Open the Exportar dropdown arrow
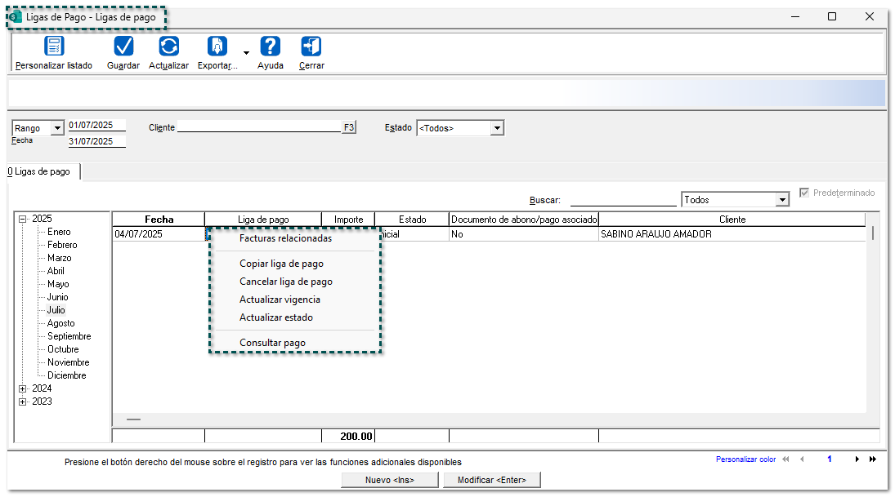Viewport: 895px width, 497px height. (x=246, y=53)
